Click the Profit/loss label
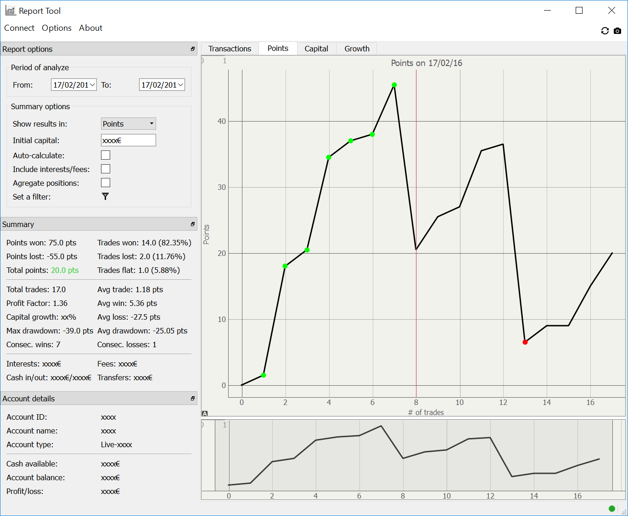628x516 pixels. click(x=25, y=491)
